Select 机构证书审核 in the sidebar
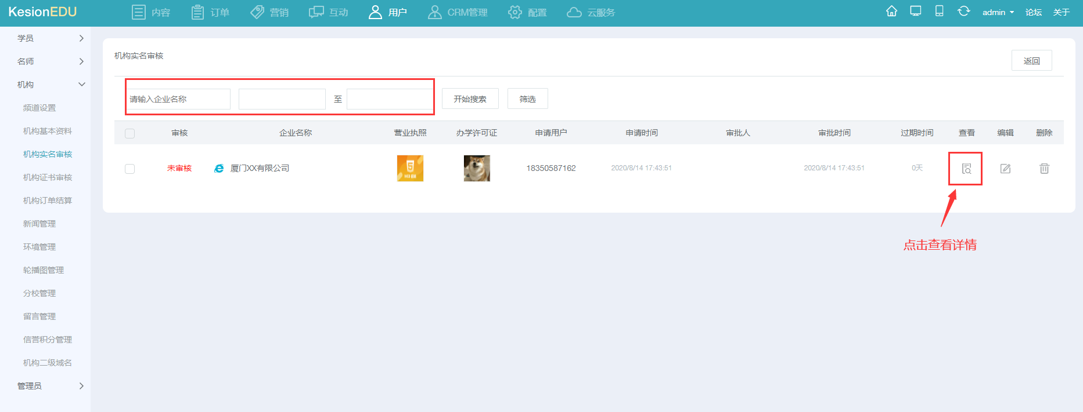The width and height of the screenshot is (1083, 412). [48, 177]
